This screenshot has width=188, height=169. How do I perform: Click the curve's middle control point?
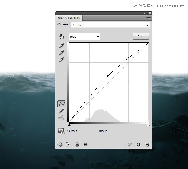(x=108, y=76)
